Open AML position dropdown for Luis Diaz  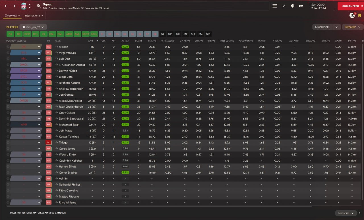pyautogui.click(x=26, y=59)
